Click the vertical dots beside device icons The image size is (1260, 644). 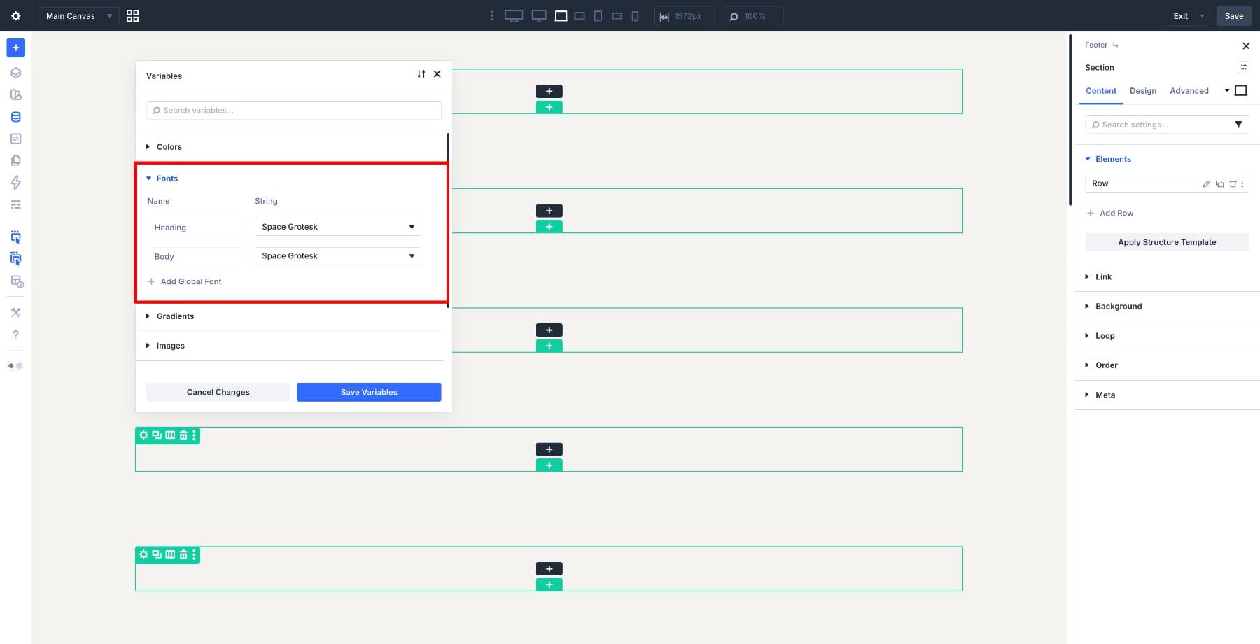(x=491, y=15)
